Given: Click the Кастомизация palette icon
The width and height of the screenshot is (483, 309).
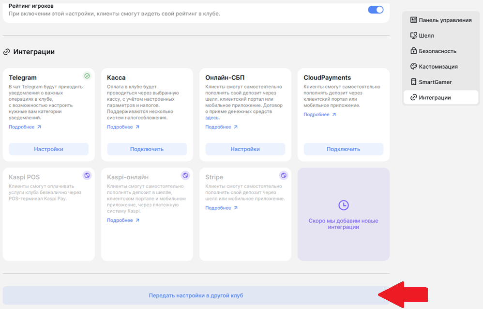Looking at the screenshot, I should [x=414, y=66].
